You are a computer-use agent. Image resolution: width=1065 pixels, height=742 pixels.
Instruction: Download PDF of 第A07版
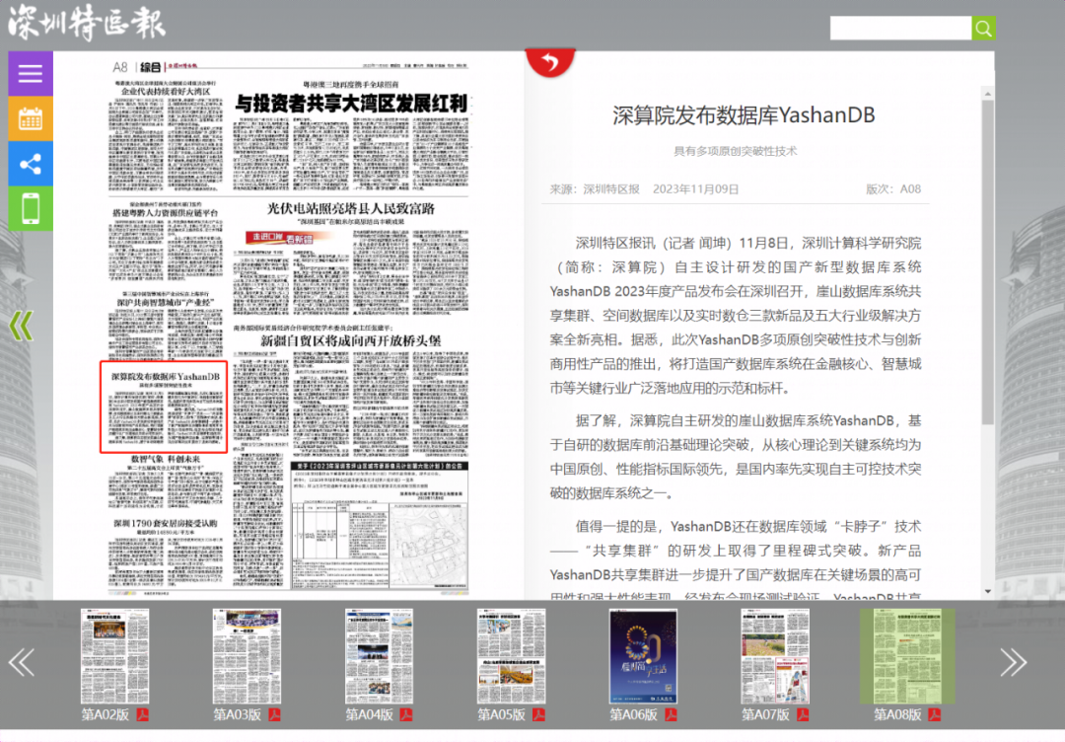[x=803, y=714]
